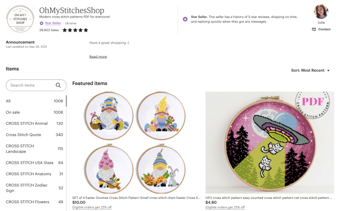Screen dimensions: 341x211
Task: Click the five-star rating icons
Action: tap(75, 30)
